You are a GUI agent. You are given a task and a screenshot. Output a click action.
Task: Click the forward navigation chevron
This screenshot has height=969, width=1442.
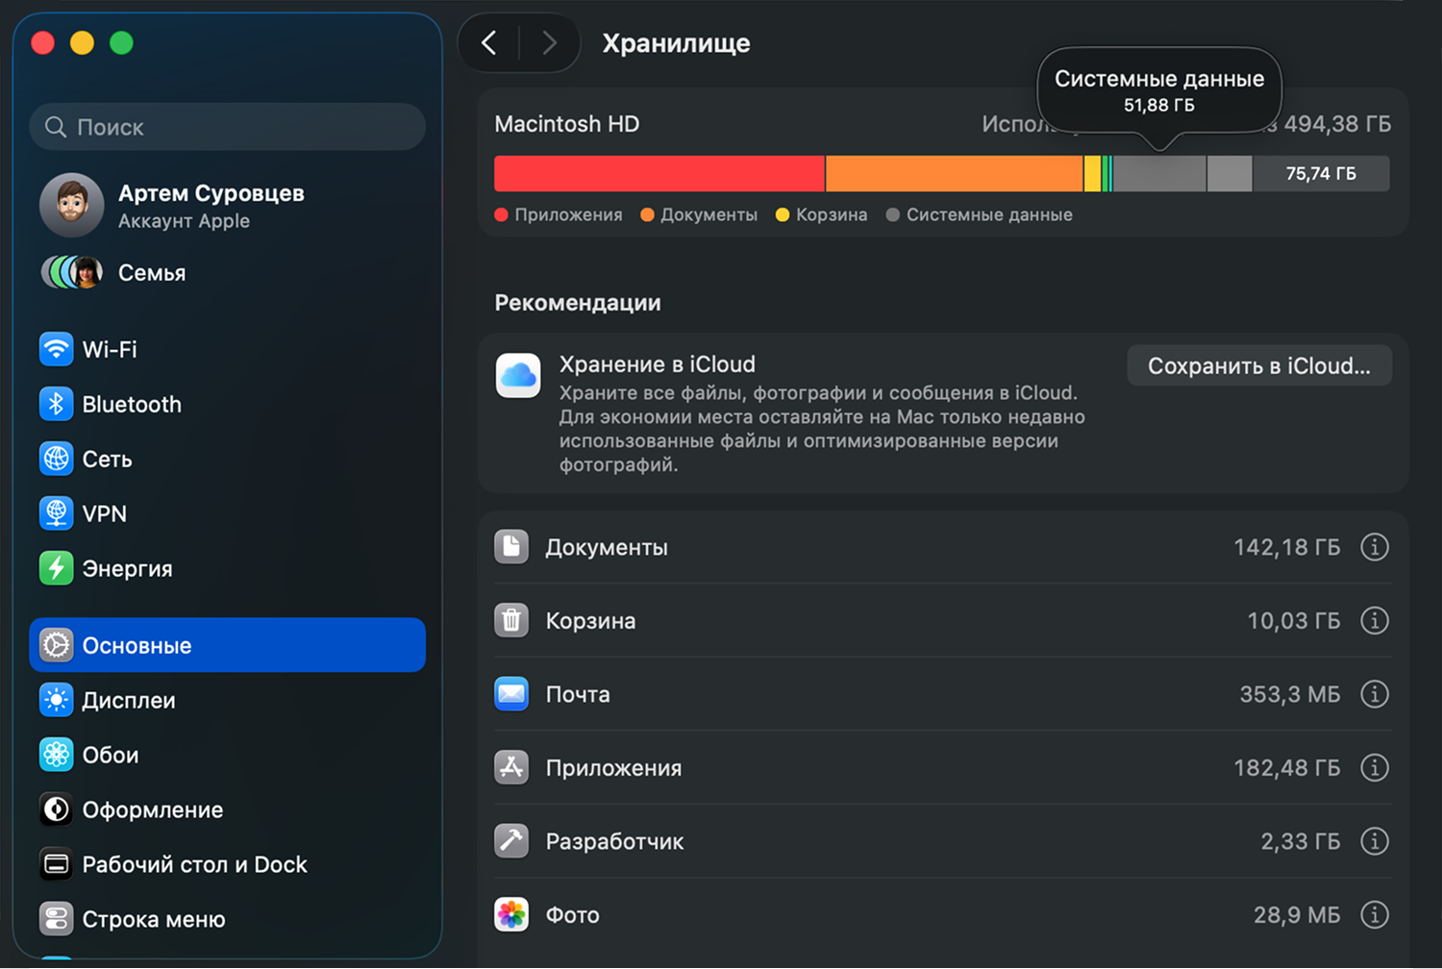click(x=549, y=43)
